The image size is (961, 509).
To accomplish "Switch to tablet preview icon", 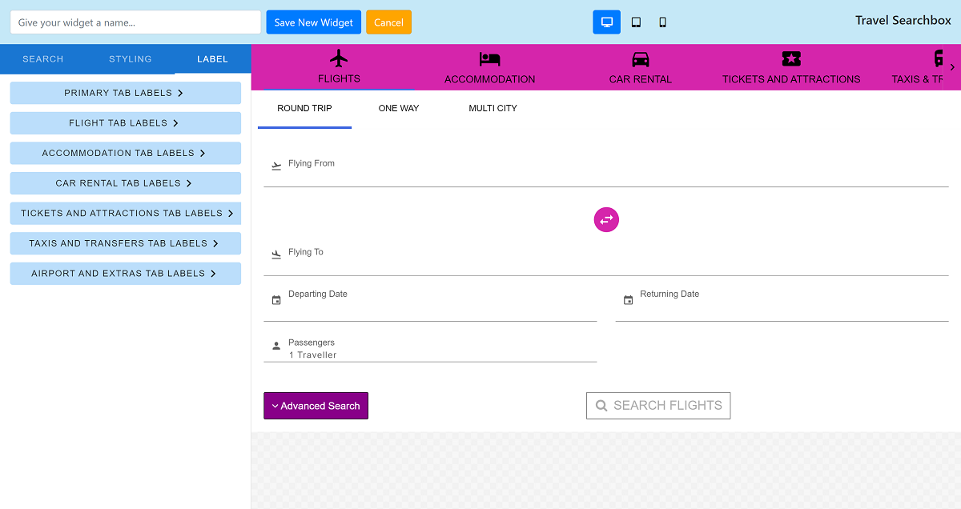I will pos(636,22).
